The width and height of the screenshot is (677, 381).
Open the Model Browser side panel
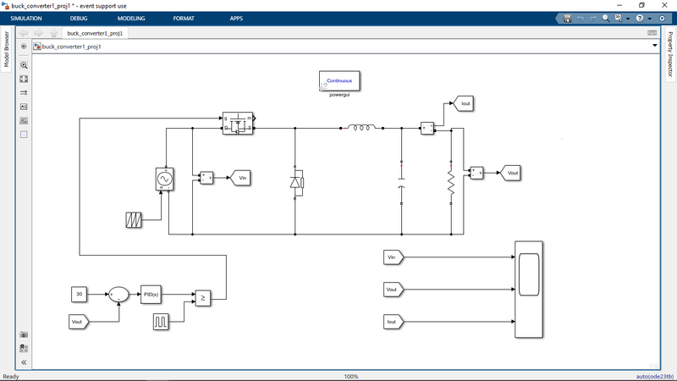[6, 50]
